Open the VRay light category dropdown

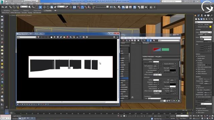pos(204,22)
